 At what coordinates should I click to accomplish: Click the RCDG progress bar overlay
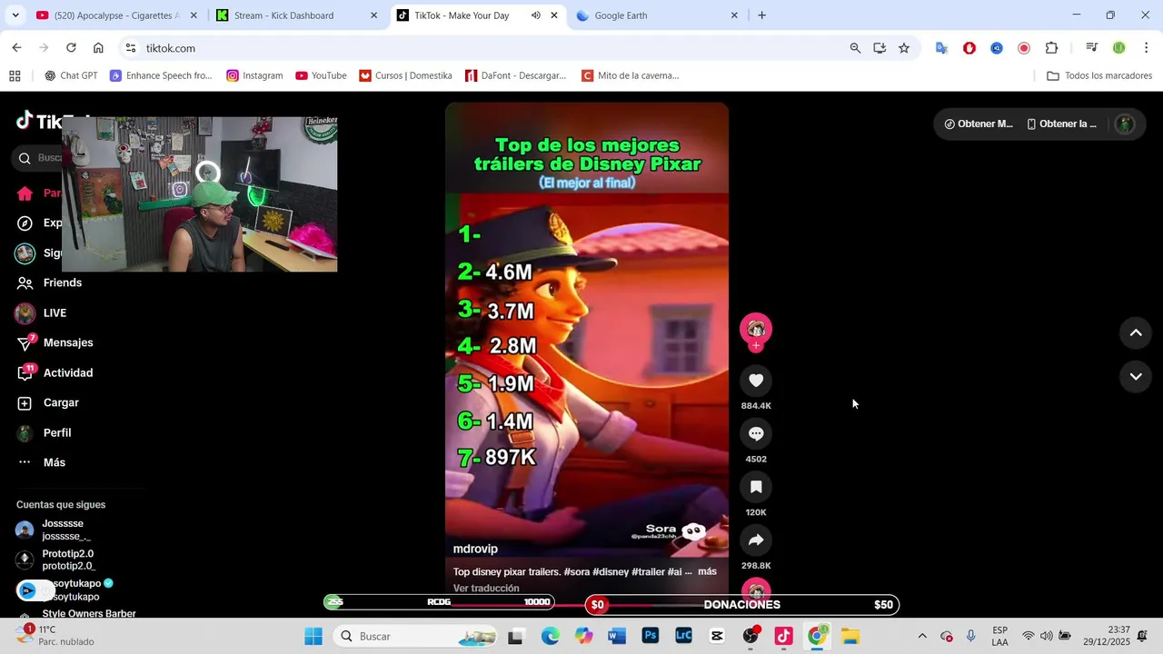(x=439, y=602)
